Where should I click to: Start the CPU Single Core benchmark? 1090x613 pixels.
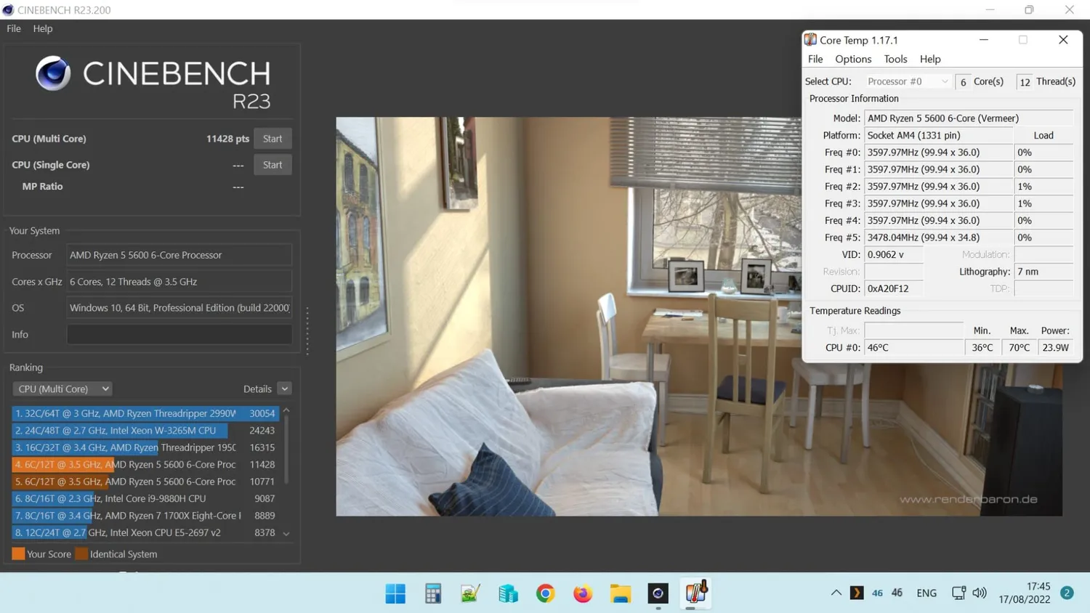(272, 165)
